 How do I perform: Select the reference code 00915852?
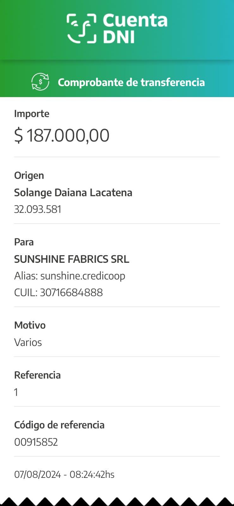[36, 442]
